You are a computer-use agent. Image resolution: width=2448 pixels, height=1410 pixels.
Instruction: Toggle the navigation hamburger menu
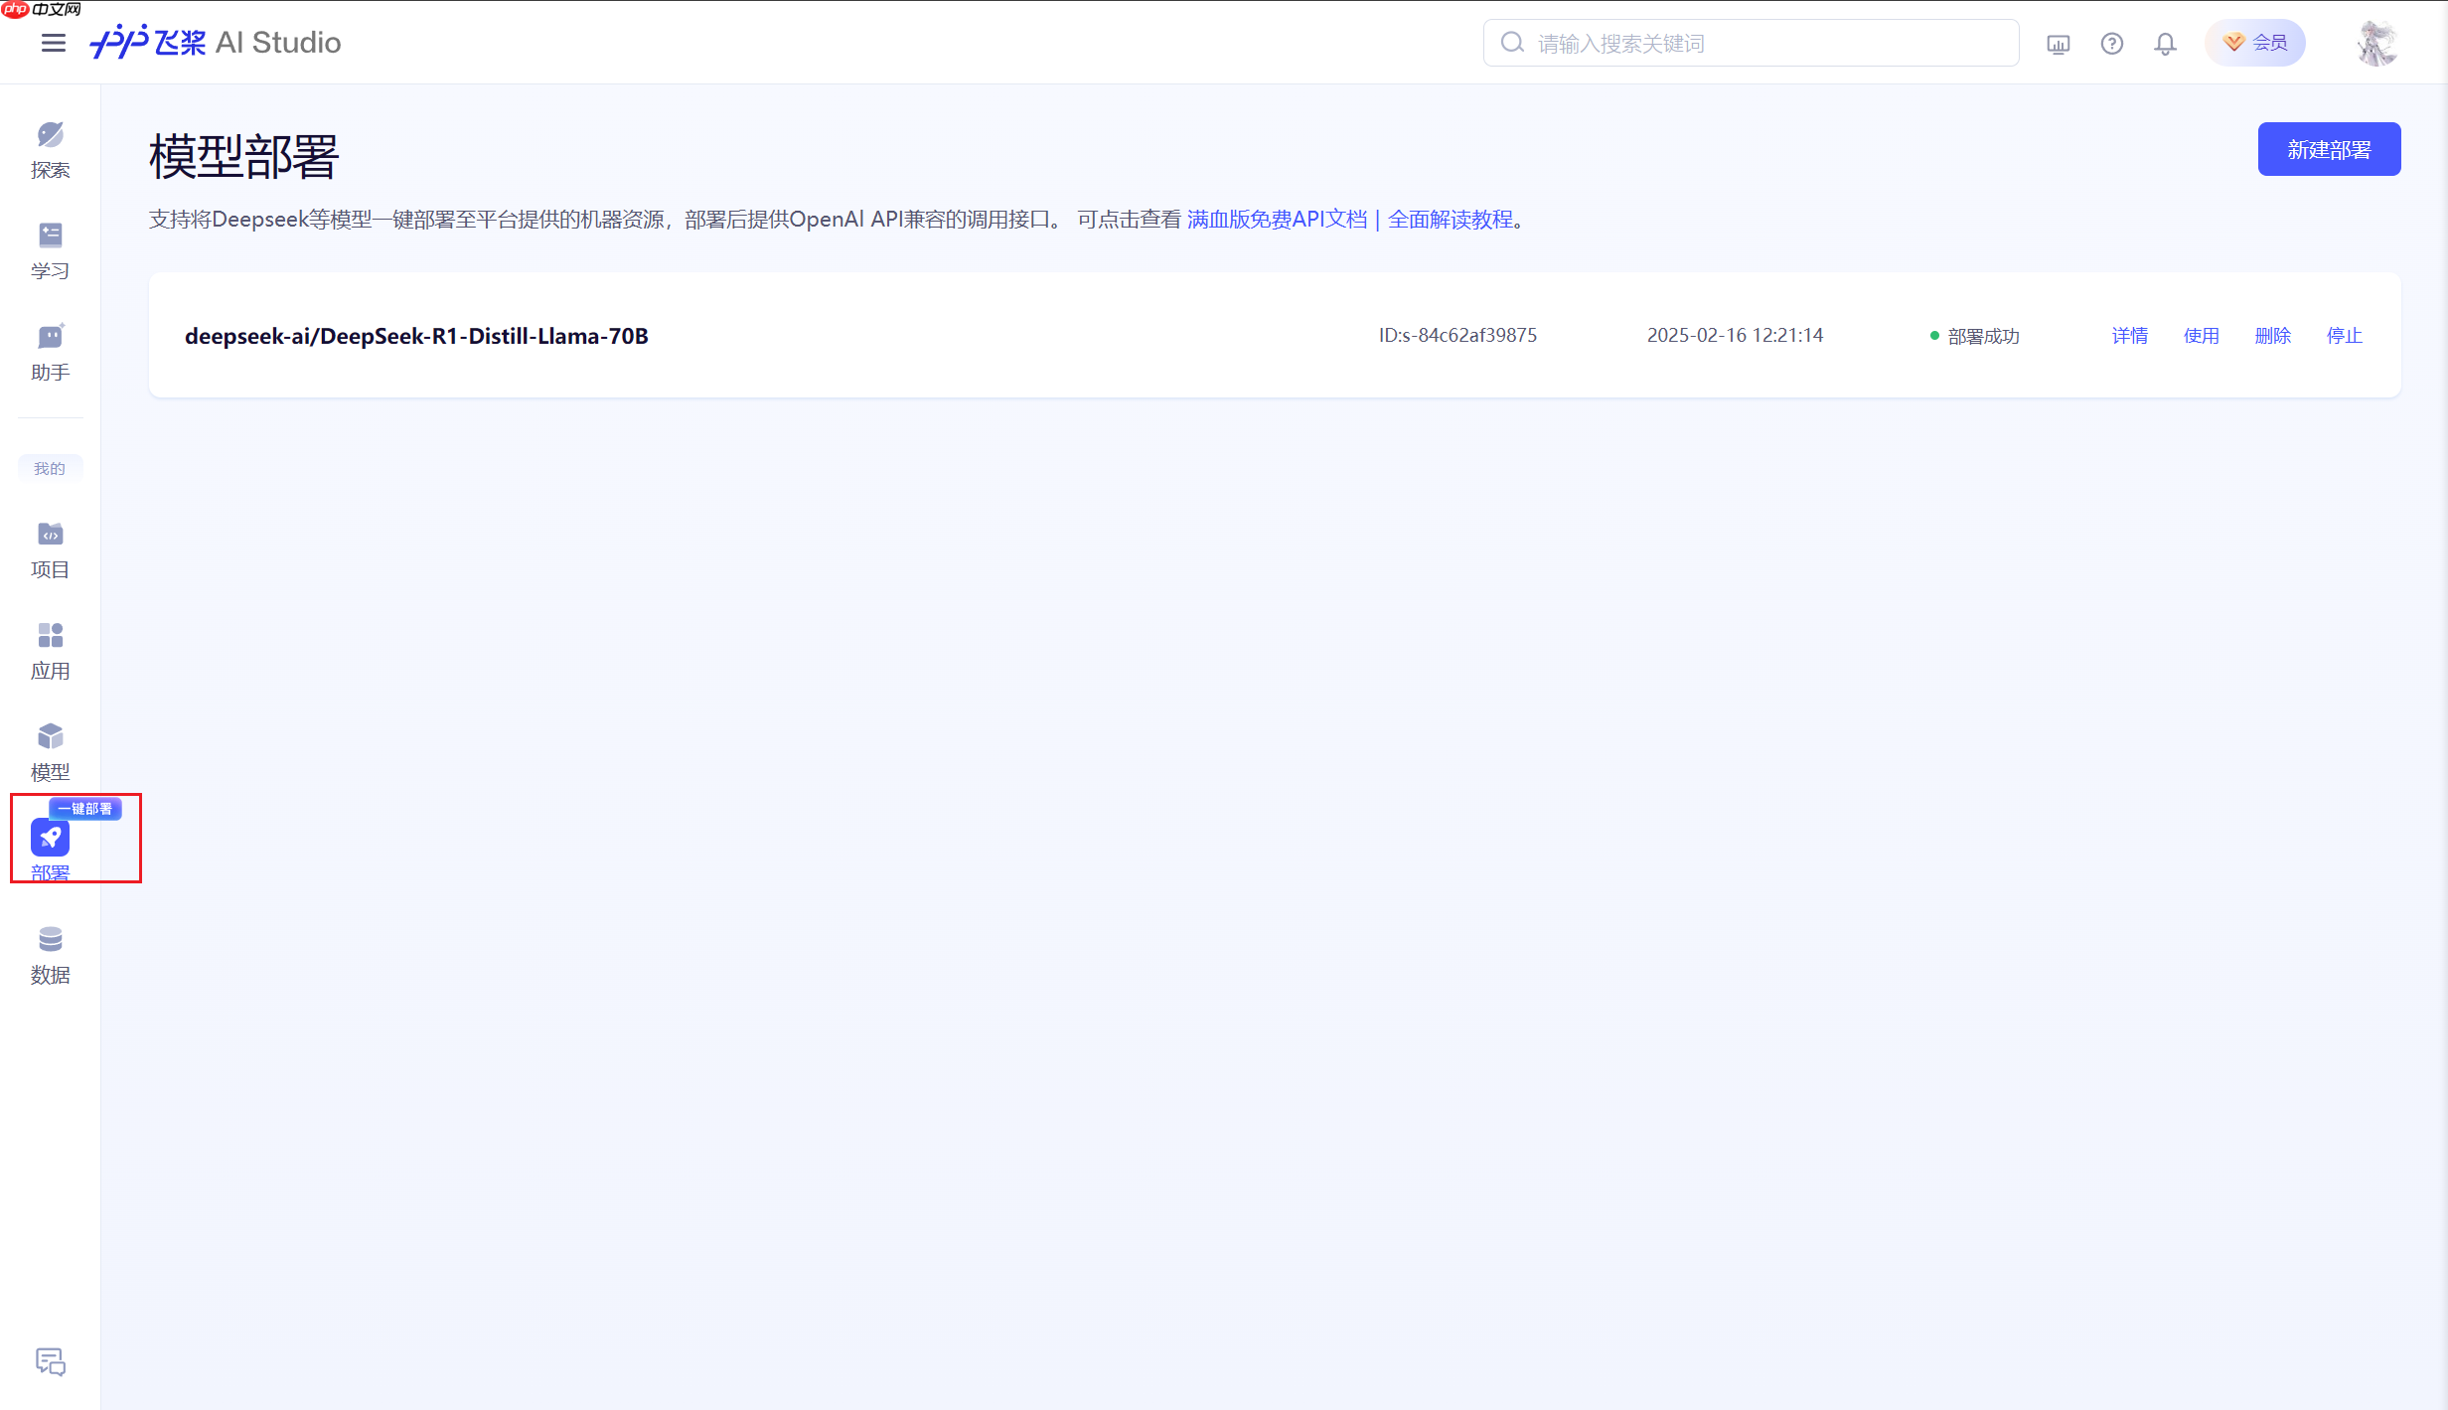pos(54,43)
